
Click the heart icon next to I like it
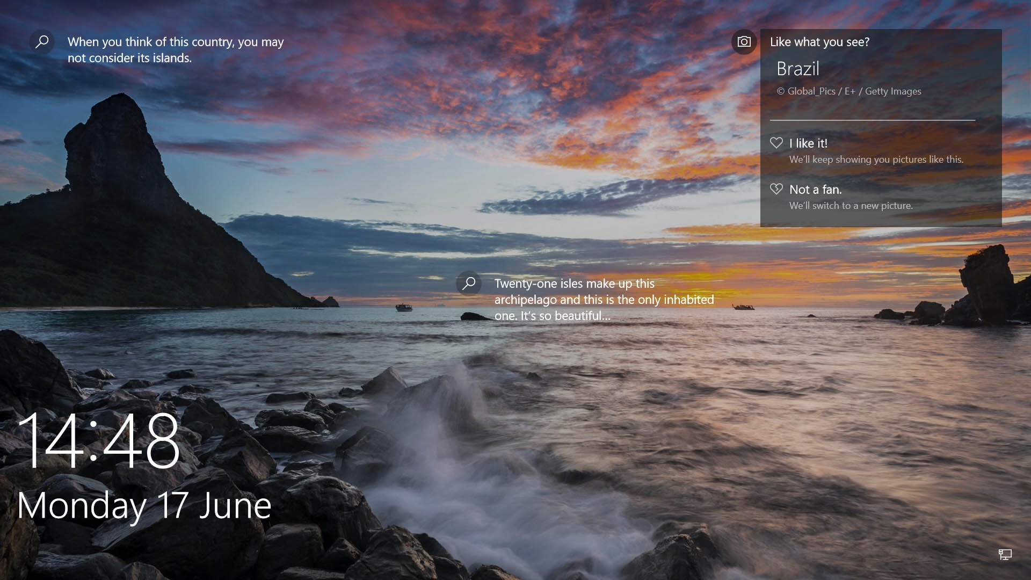776,143
